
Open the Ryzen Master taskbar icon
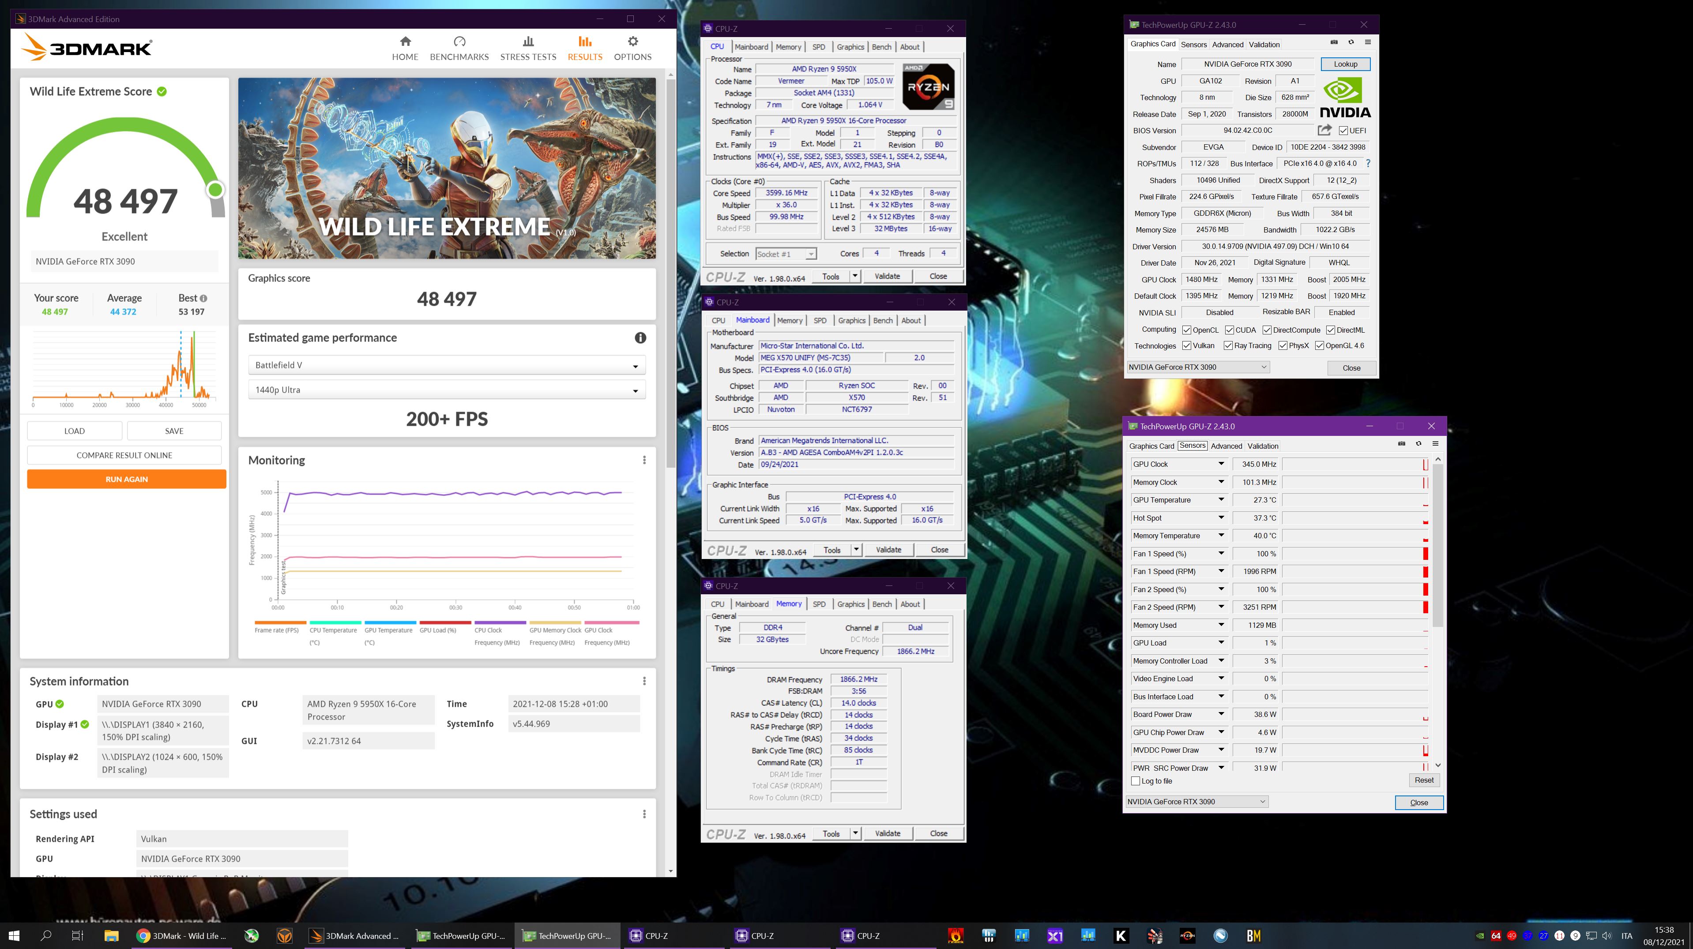[x=1187, y=935]
